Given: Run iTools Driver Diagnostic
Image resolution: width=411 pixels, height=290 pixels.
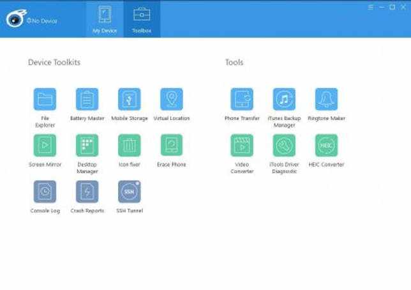Looking at the screenshot, I should coord(284,146).
